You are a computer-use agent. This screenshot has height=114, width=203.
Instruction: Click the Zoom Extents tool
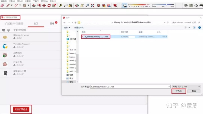[x=92, y=5]
